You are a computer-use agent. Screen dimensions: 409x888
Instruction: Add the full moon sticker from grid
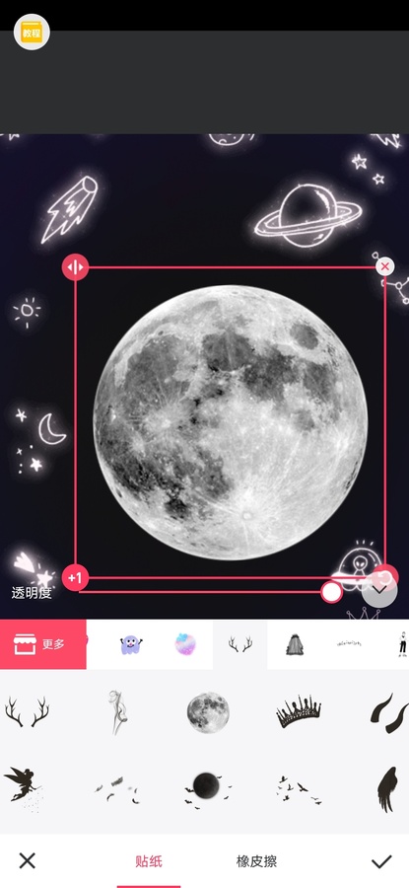208,712
